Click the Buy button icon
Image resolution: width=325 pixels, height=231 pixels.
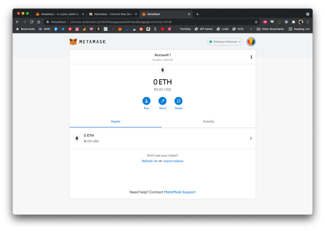[x=146, y=101]
